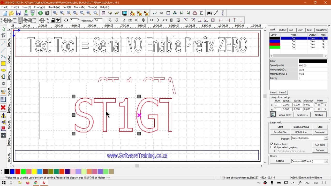The width and height of the screenshot is (331, 186).
Task: Create a new document from the toolbar
Action: (5, 13)
